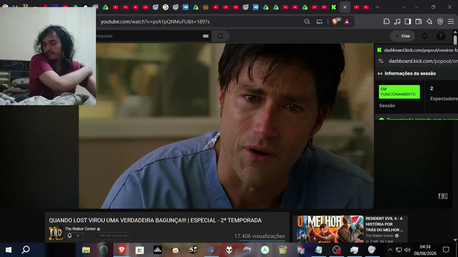Toggle the browser sidebar panel

[408, 21]
